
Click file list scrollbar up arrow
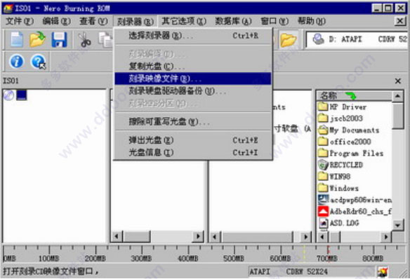[x=397, y=96]
